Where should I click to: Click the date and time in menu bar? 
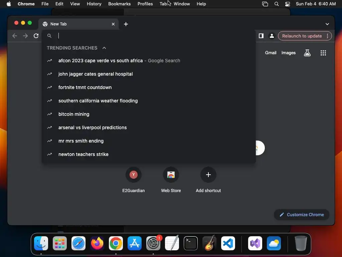point(316,4)
